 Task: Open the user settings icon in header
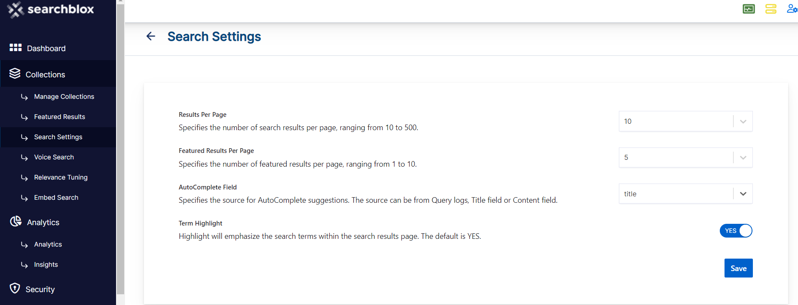tap(792, 9)
